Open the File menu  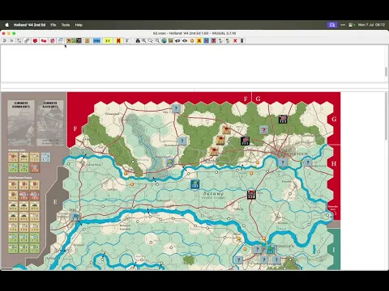coord(53,25)
